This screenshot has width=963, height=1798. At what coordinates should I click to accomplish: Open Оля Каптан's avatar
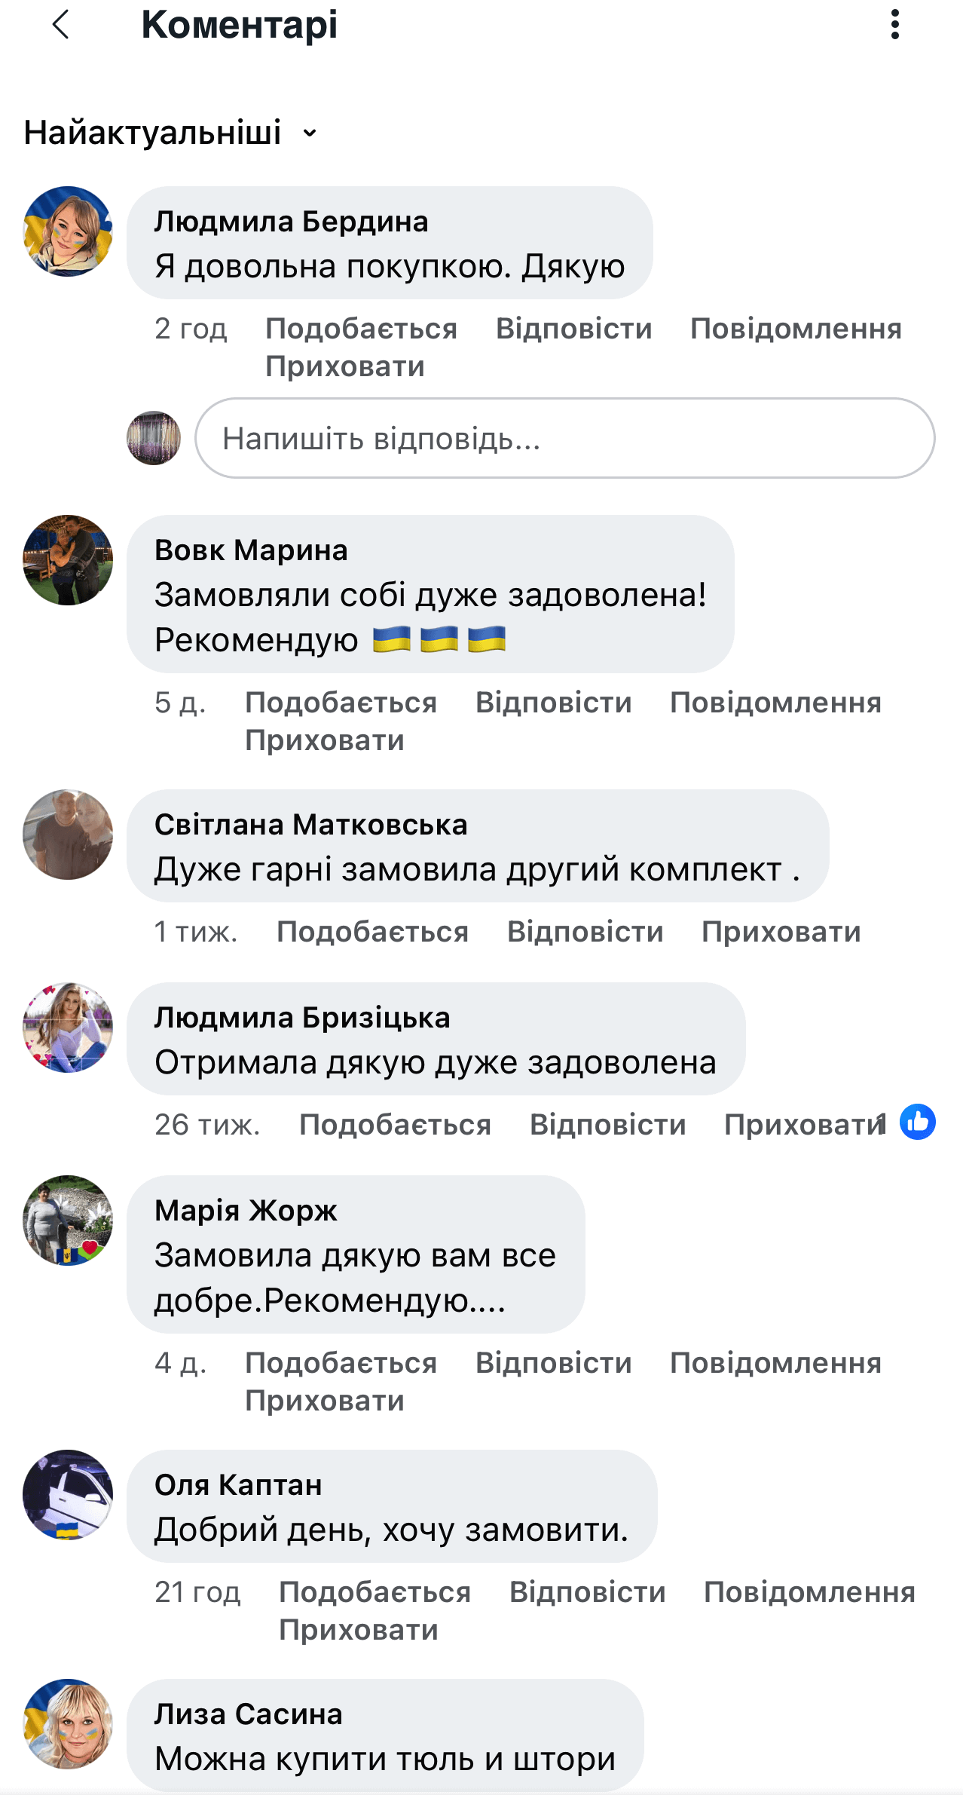tap(68, 1495)
